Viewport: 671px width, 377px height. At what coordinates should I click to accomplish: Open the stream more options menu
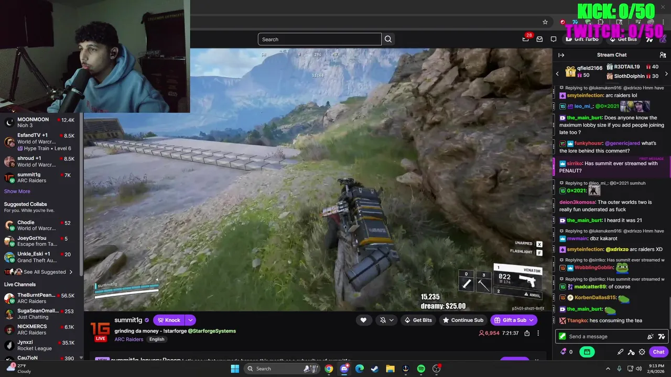[x=538, y=333]
